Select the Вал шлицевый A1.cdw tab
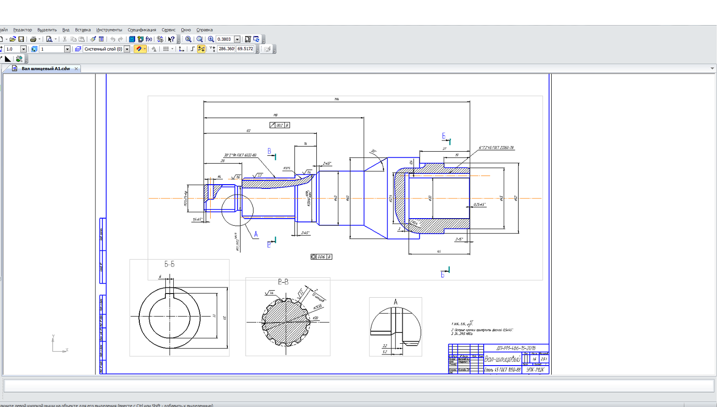 45,68
